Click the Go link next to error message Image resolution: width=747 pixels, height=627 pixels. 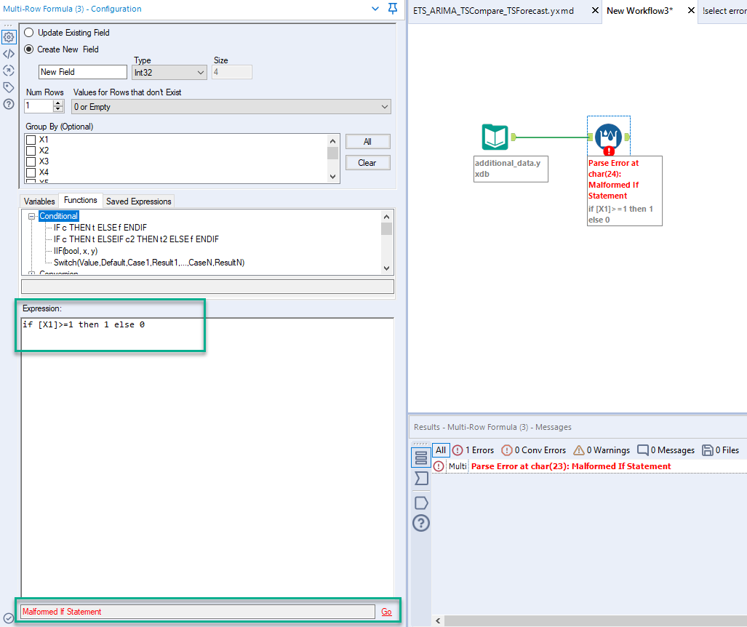(386, 611)
